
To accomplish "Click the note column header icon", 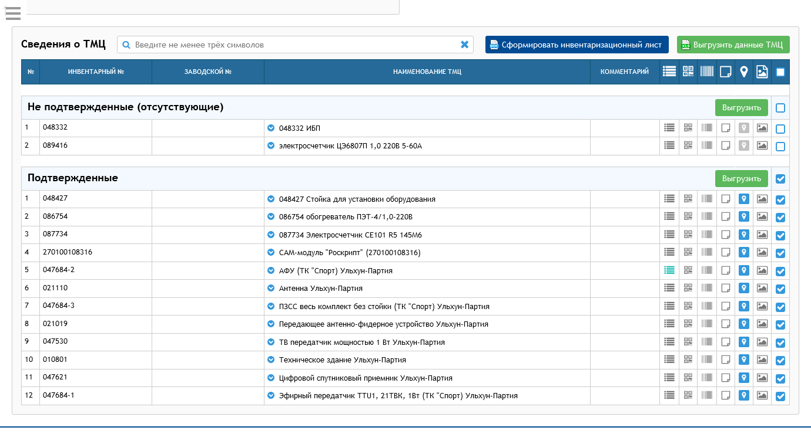I will tap(726, 72).
